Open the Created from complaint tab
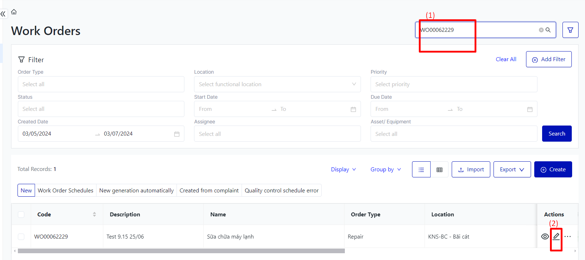The height and width of the screenshot is (260, 585). click(x=209, y=191)
